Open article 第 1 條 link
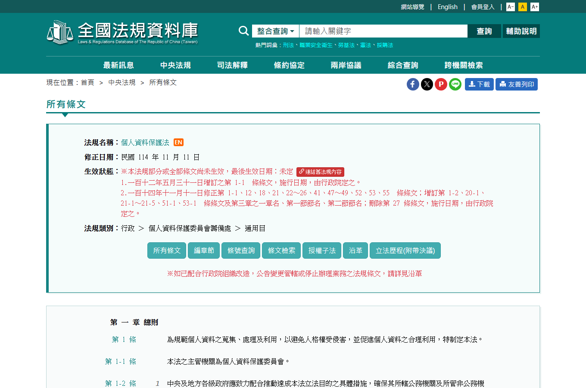 [124, 339]
